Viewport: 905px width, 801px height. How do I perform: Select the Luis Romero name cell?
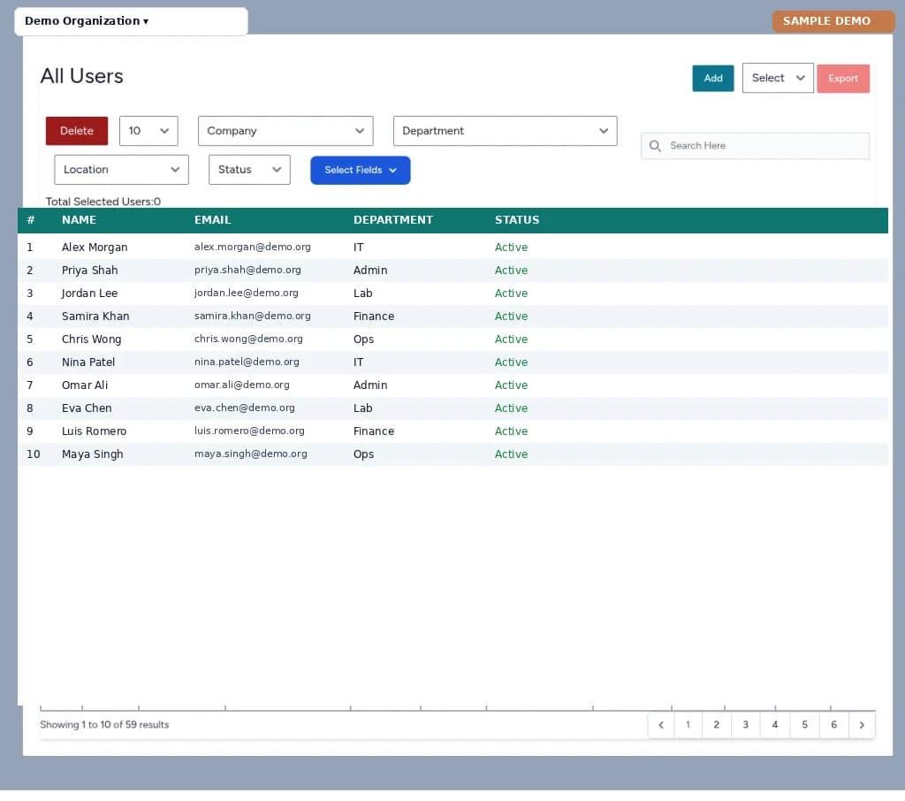tap(94, 431)
